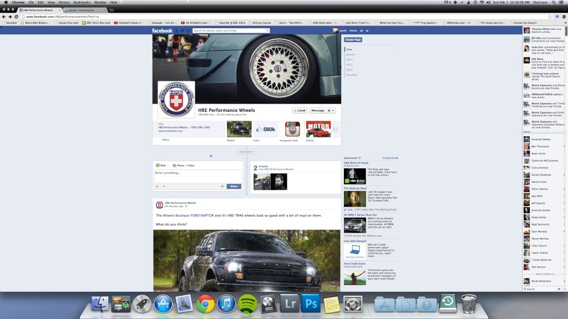
Task: Click the Chrome forward arrow
Action: click(10, 17)
